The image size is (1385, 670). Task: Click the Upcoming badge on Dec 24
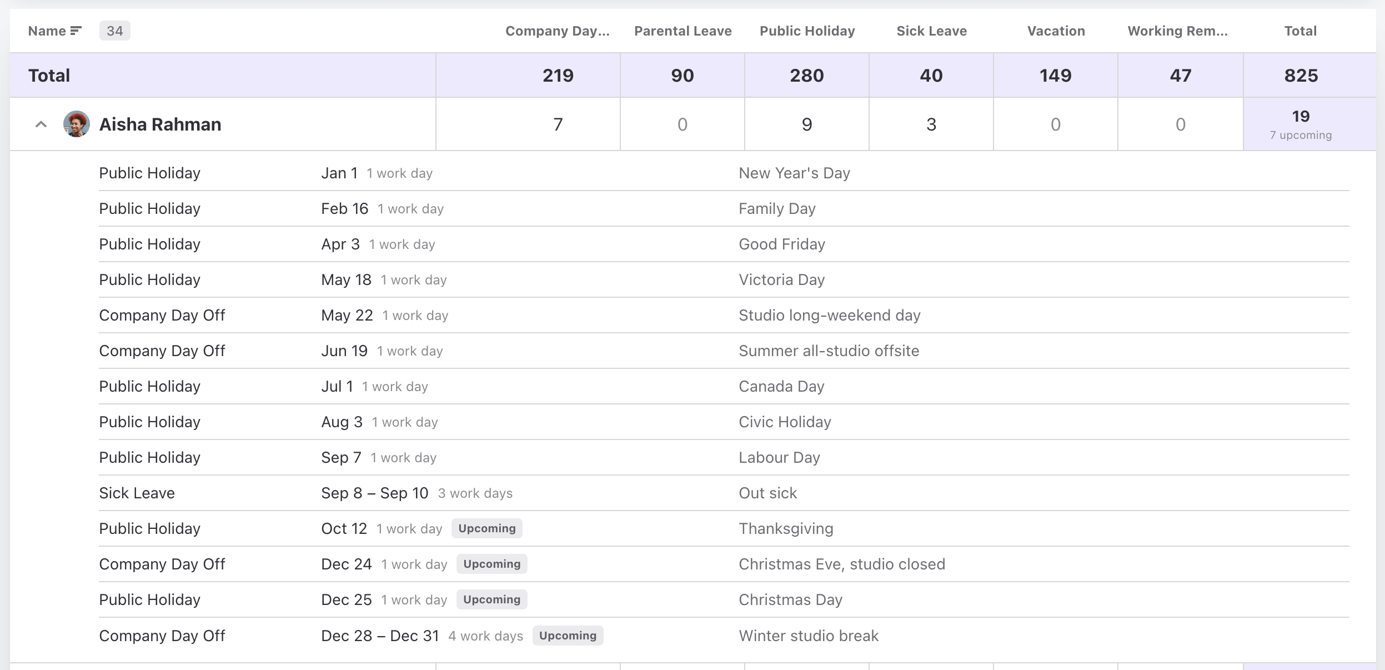coord(492,564)
